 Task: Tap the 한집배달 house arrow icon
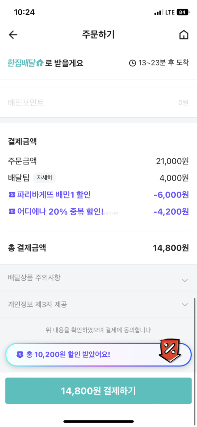40,63
